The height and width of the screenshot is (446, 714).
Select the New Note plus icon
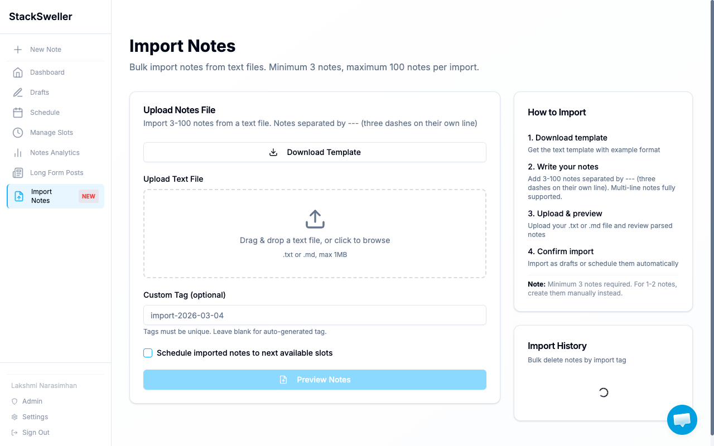pyautogui.click(x=18, y=49)
